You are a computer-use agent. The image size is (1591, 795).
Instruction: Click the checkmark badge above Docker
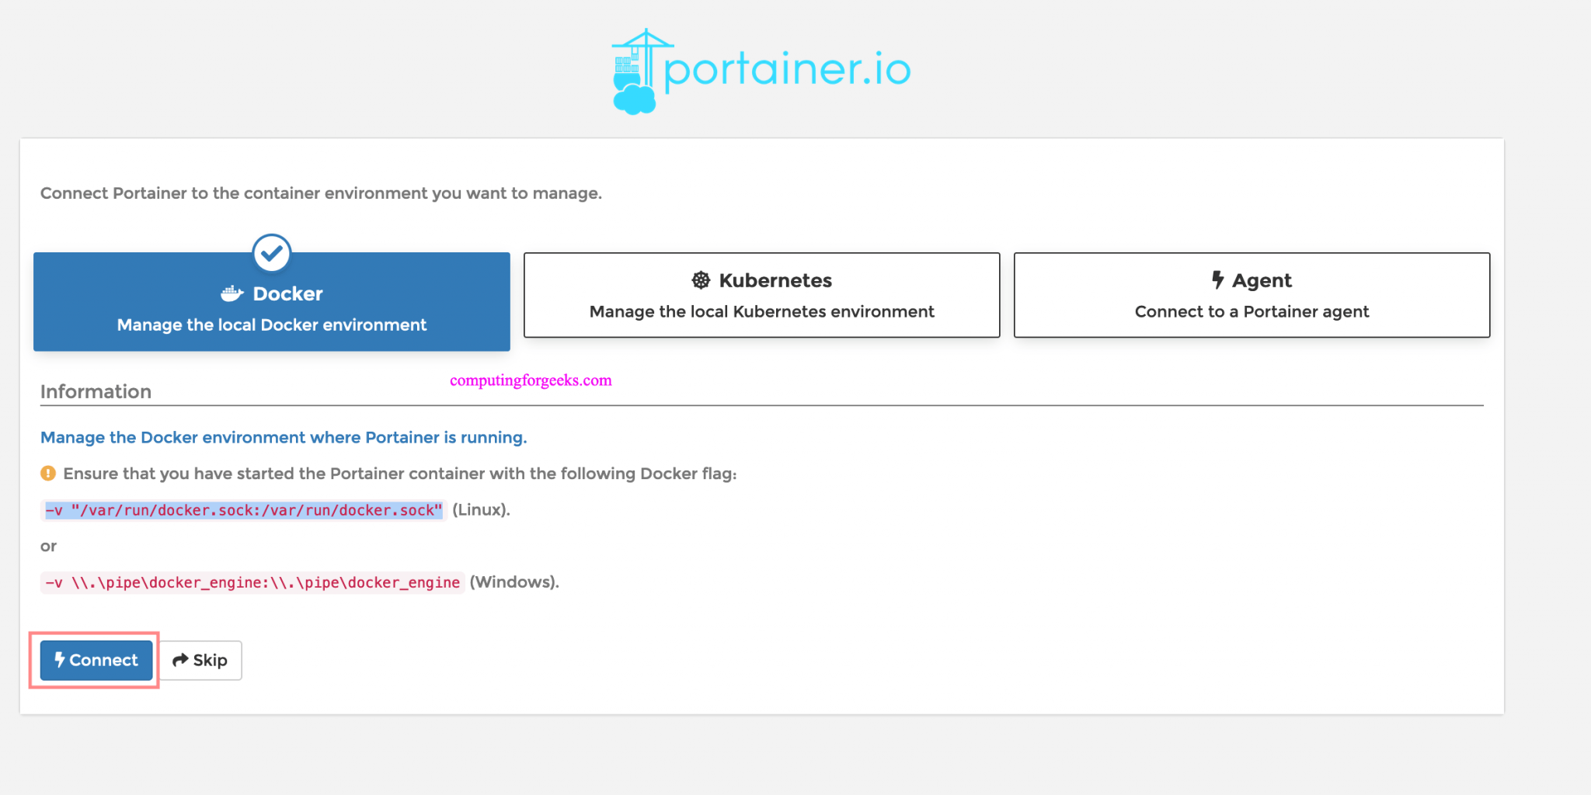click(x=272, y=253)
